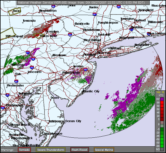
Task: Click the -20 knots green swatch
Action: [x=162, y=133]
